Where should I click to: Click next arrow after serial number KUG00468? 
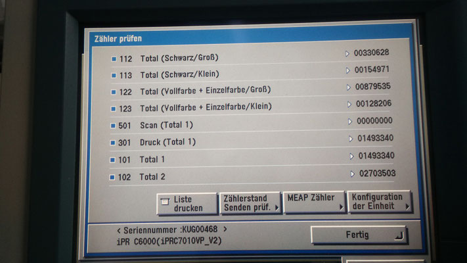point(225,229)
